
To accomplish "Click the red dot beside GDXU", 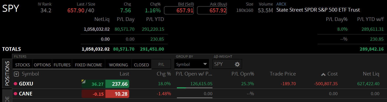I will point(15,84).
